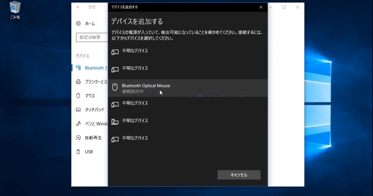The height and width of the screenshot is (196, 373).
Task: Maximize the 設定 window
Action: click(x=284, y=7)
